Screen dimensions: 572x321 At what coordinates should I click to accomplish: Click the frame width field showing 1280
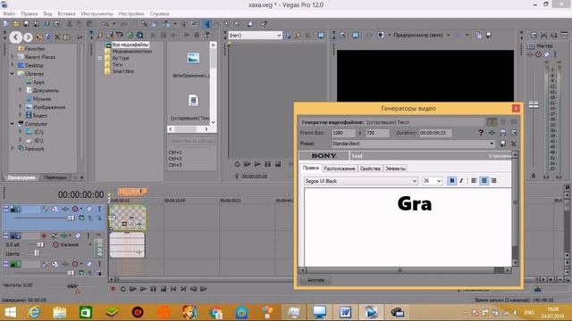343,133
